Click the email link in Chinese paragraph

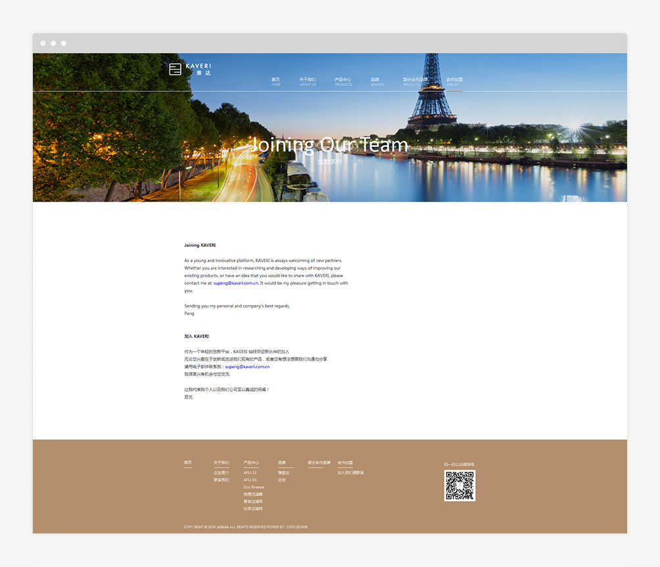(247, 367)
